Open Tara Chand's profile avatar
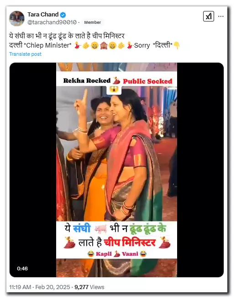 tap(17, 18)
